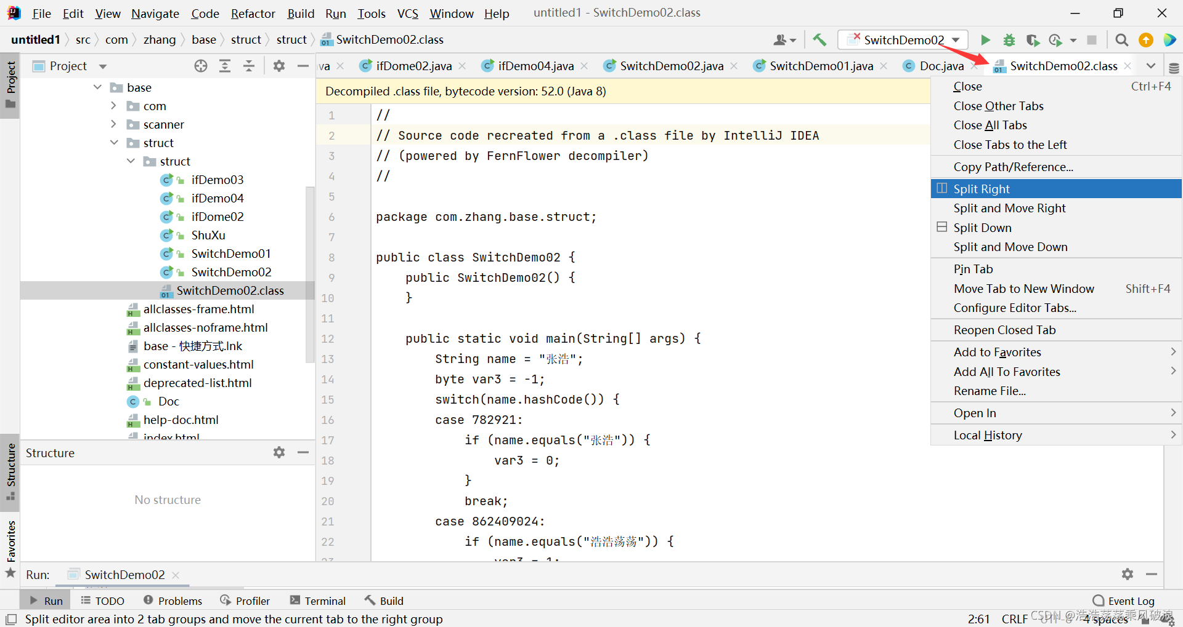This screenshot has width=1183, height=627.
Task: Select Opened File target icon in Project panel
Action: click(201, 66)
